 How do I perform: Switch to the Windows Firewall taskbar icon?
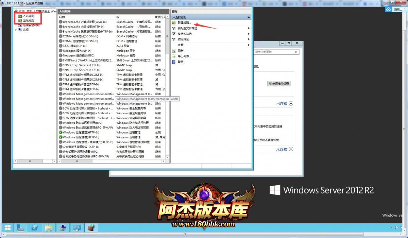91,227
